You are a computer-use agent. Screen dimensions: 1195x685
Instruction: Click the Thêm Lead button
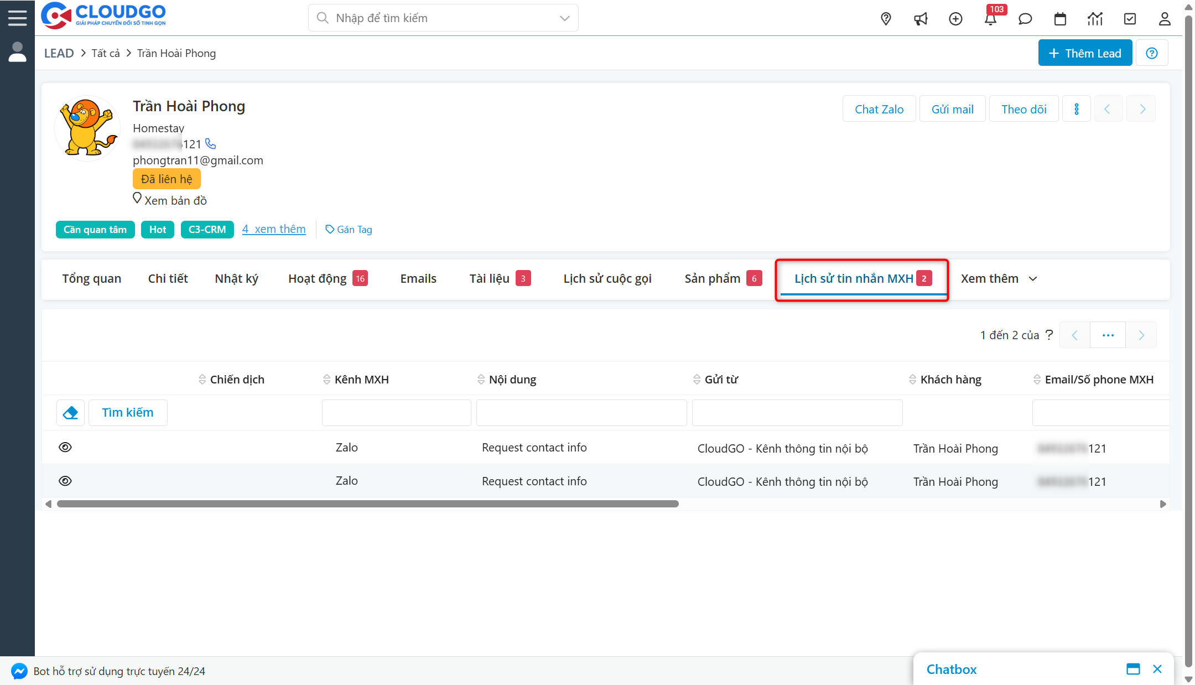[1085, 53]
